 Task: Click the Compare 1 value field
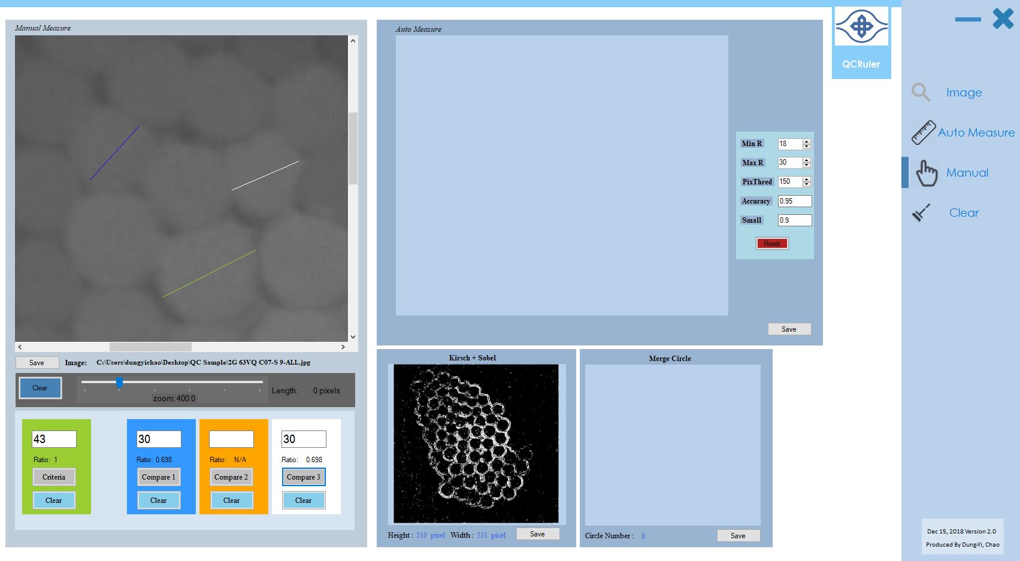[159, 439]
